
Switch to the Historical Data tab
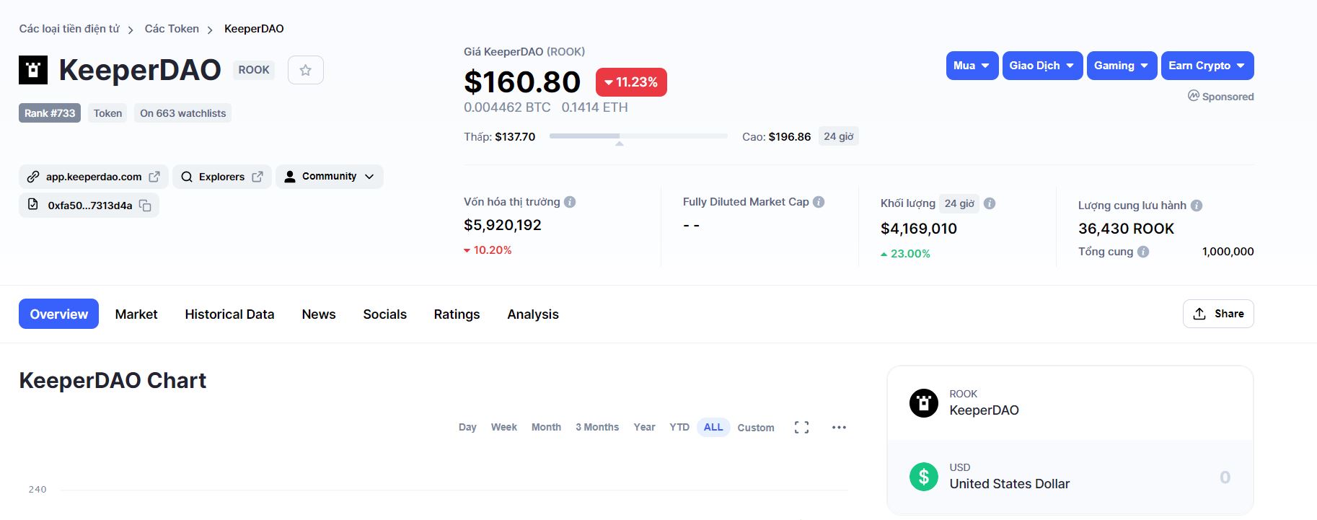[229, 314]
